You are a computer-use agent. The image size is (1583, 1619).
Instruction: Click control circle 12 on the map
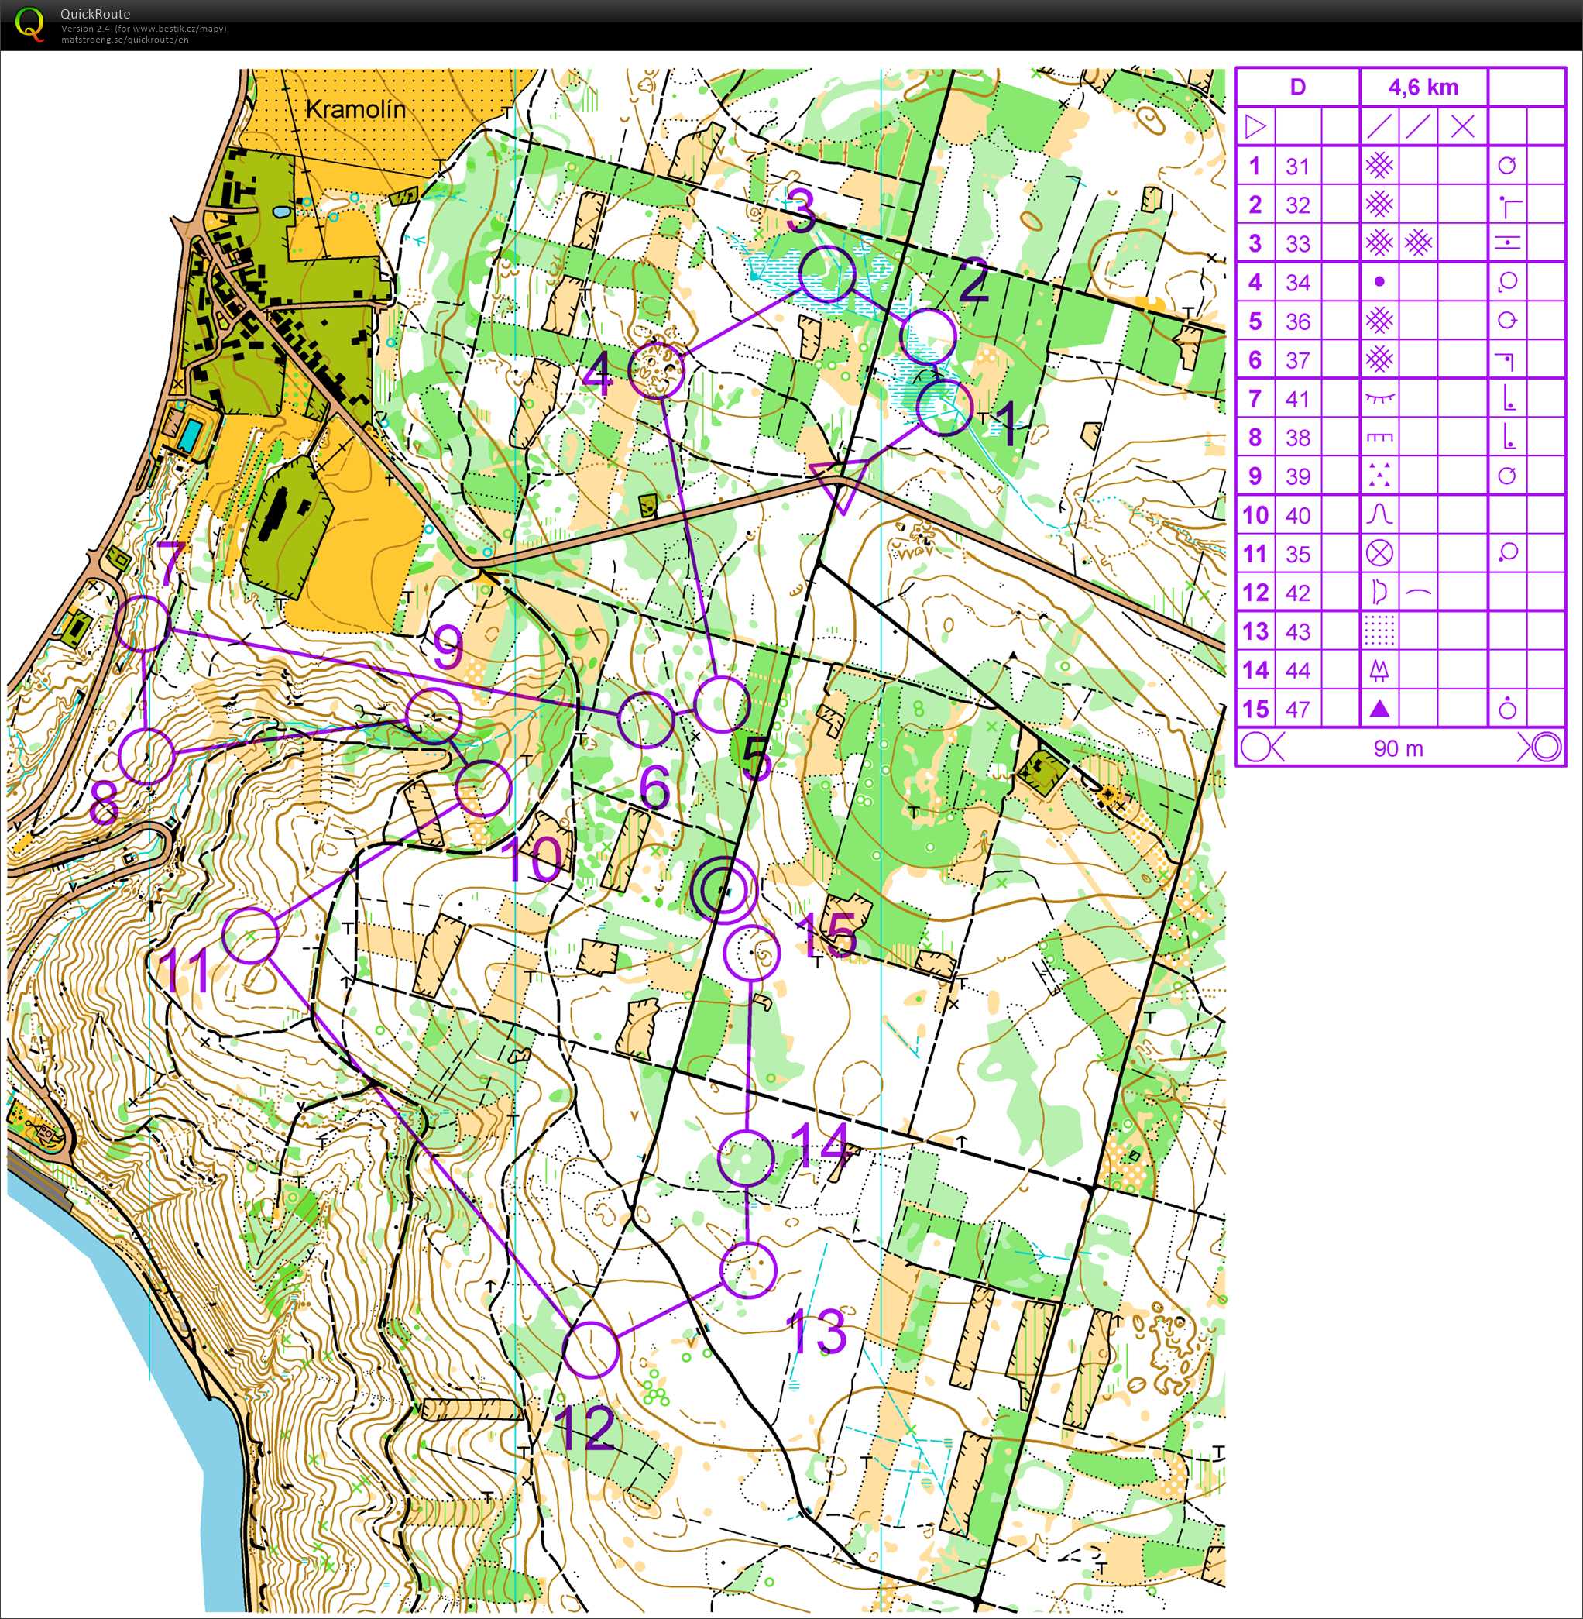(x=590, y=1349)
